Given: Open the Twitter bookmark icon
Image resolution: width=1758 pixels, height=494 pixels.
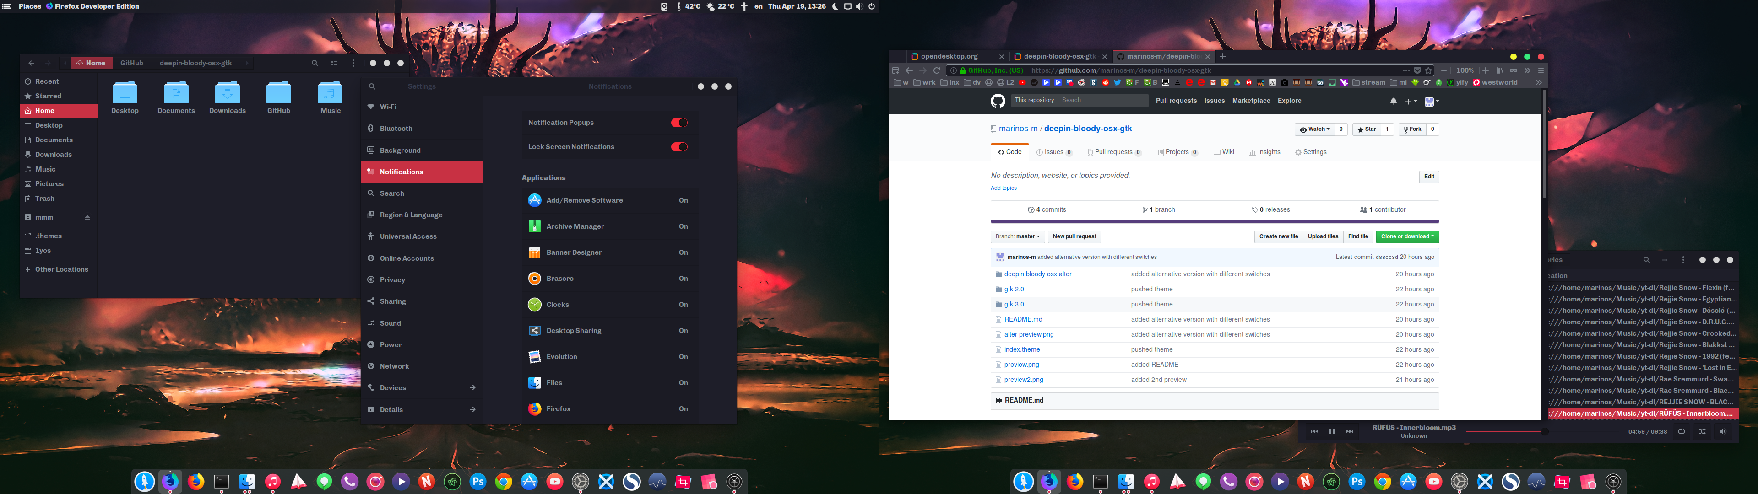Looking at the screenshot, I should 1118,82.
